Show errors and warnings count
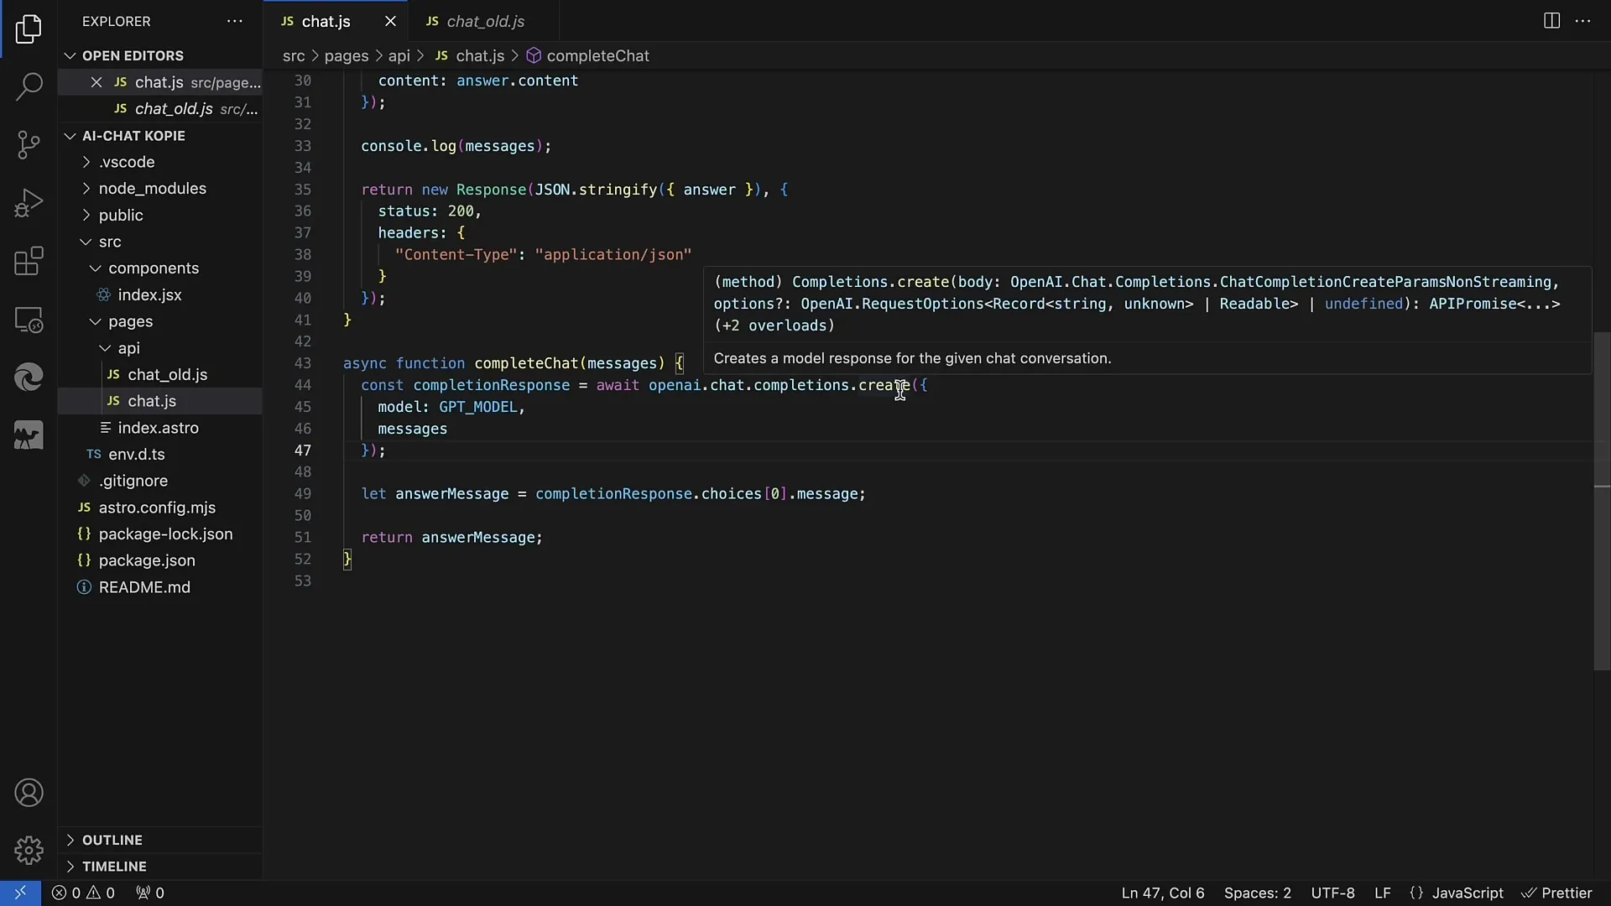Image resolution: width=1611 pixels, height=906 pixels. (83, 893)
